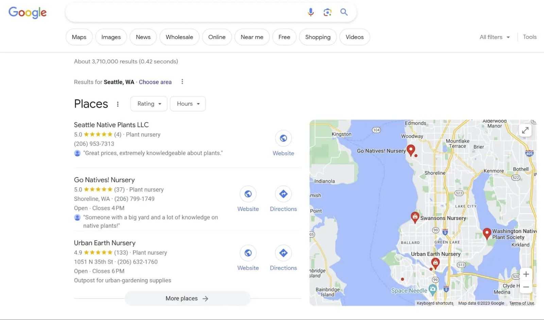The width and height of the screenshot is (544, 320).
Task: Switch to the Maps filter tab
Action: (79, 37)
